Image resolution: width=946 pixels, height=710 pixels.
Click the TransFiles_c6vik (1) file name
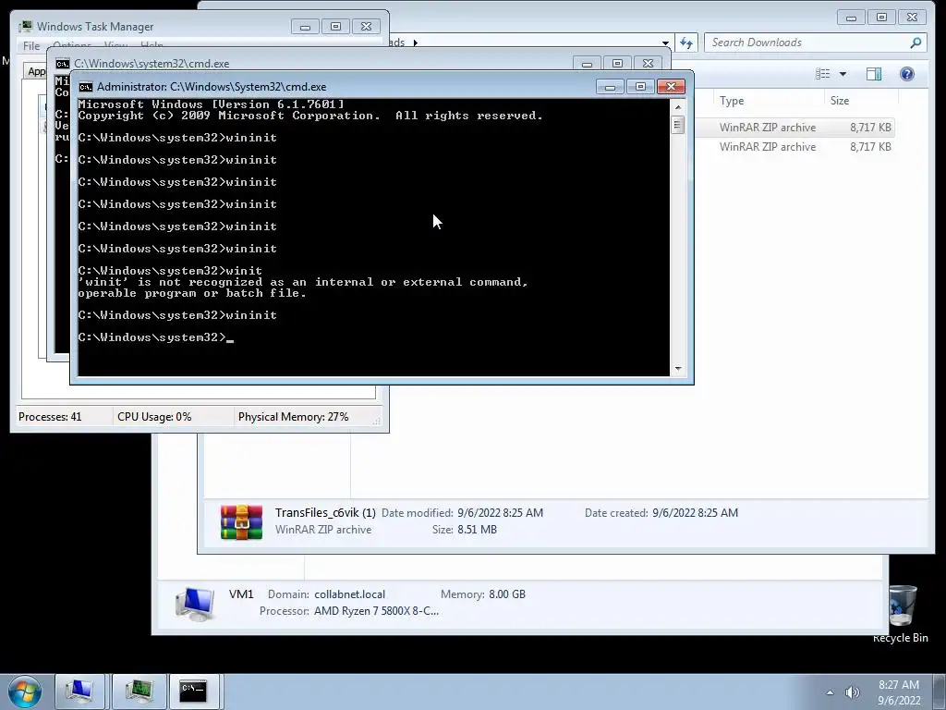tap(325, 512)
